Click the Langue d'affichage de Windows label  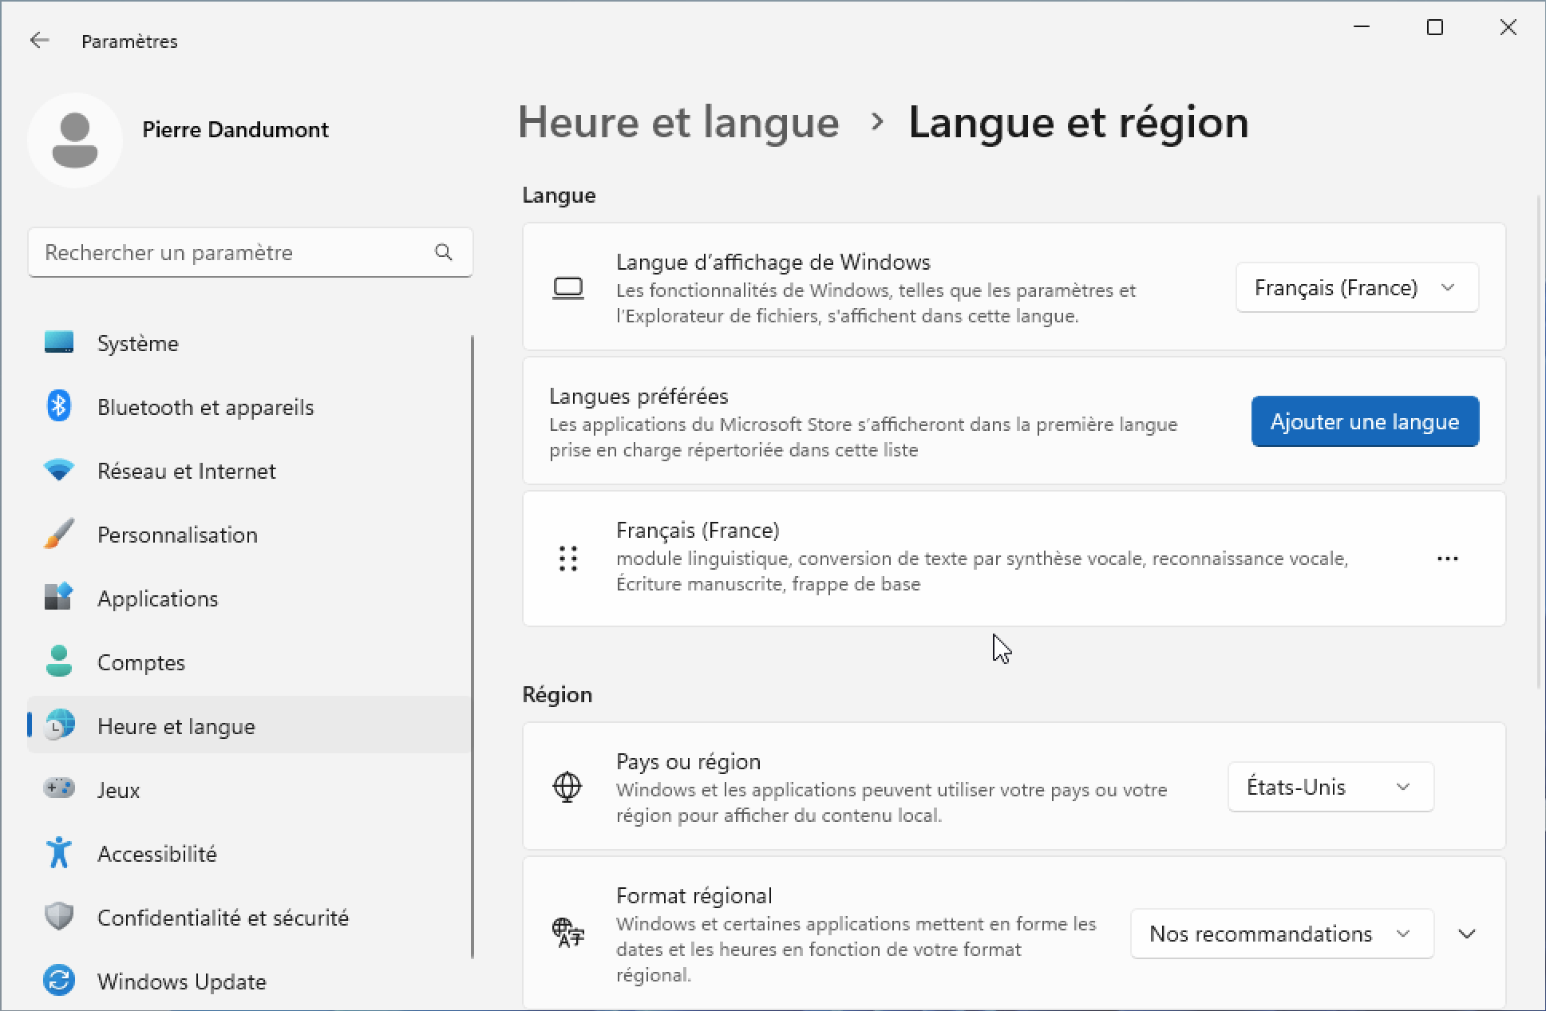pos(773,262)
